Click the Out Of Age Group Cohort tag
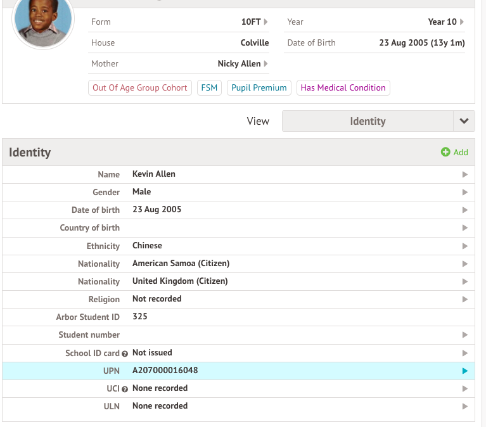Image resolution: width=486 pixels, height=427 pixels. click(140, 88)
